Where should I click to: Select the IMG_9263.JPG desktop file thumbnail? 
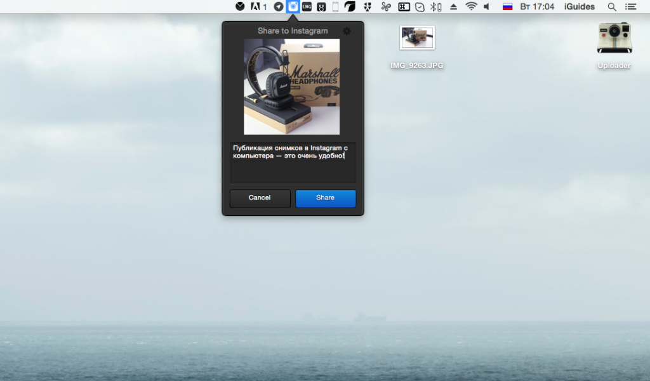[417, 37]
